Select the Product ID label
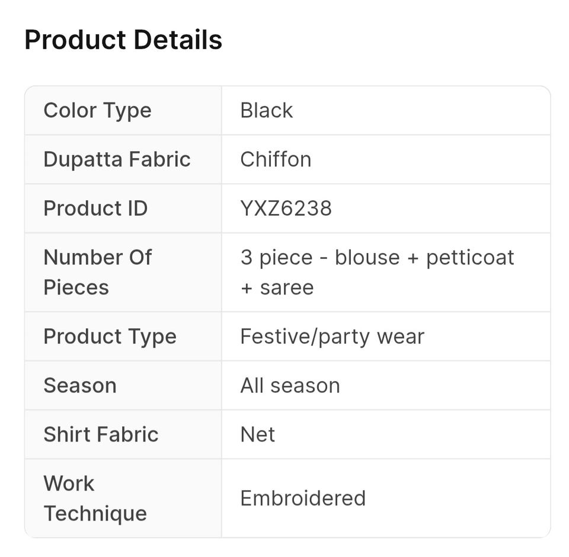 point(95,209)
